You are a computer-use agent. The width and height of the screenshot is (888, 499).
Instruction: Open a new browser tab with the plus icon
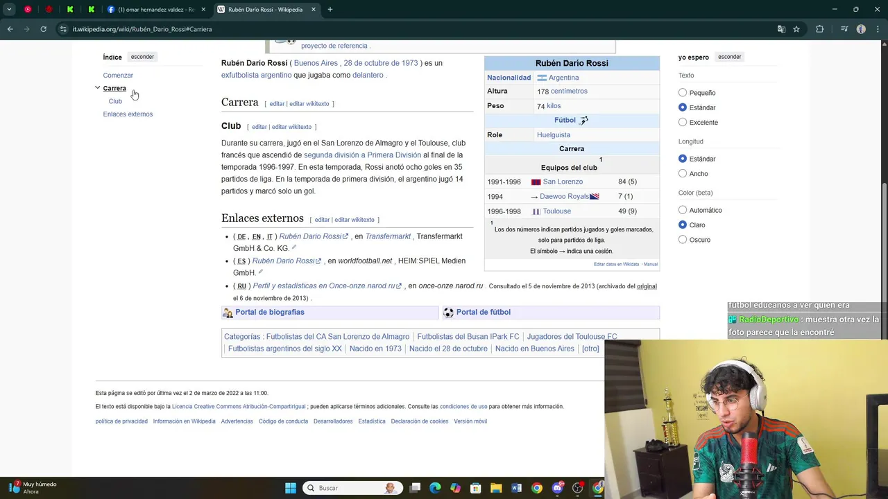[x=330, y=10]
